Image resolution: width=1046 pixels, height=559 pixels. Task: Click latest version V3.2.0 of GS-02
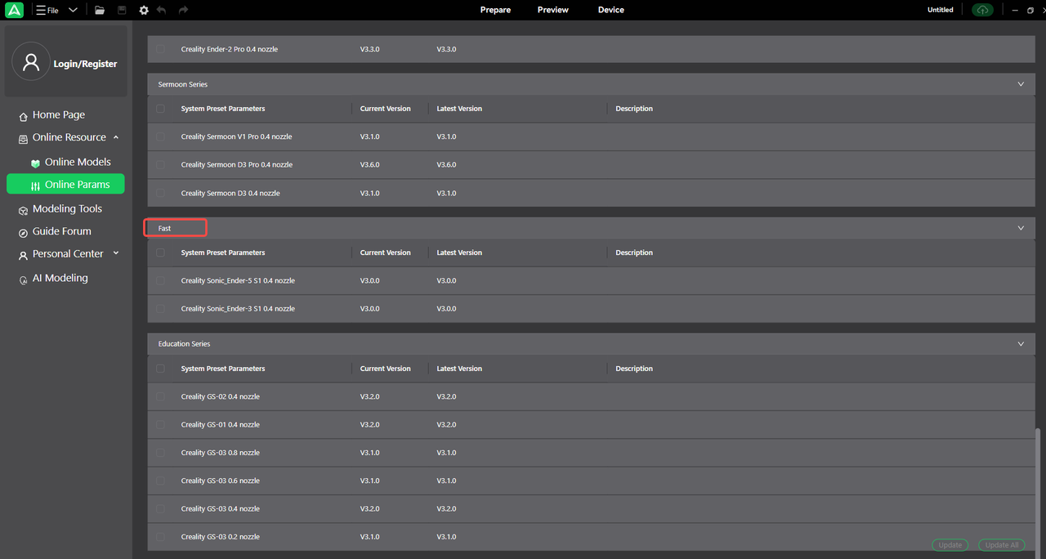click(x=447, y=396)
